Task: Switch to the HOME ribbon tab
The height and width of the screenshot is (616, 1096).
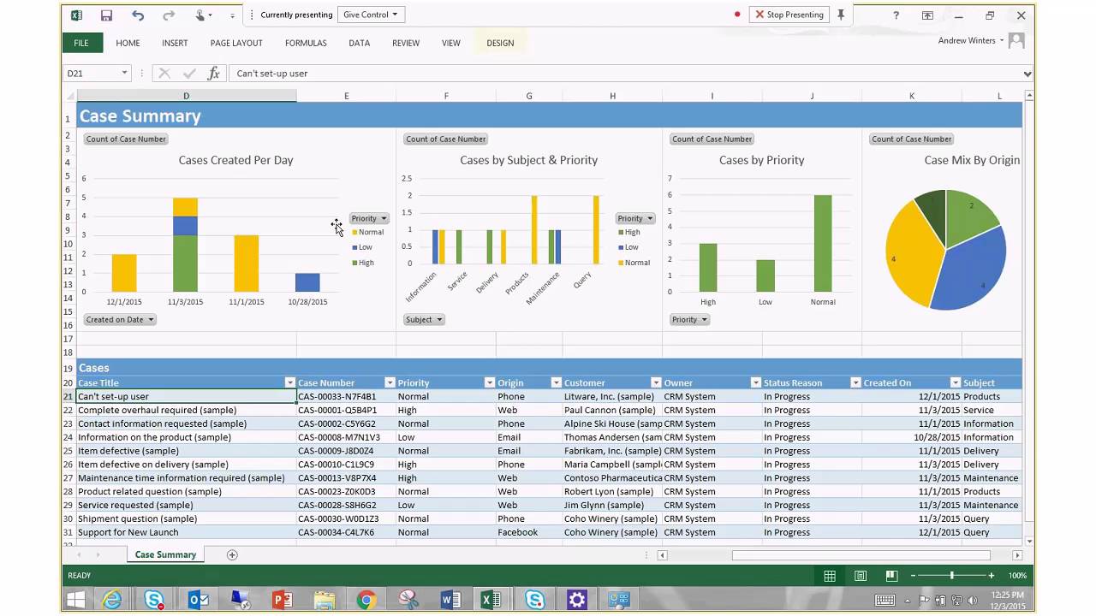Action: (128, 43)
